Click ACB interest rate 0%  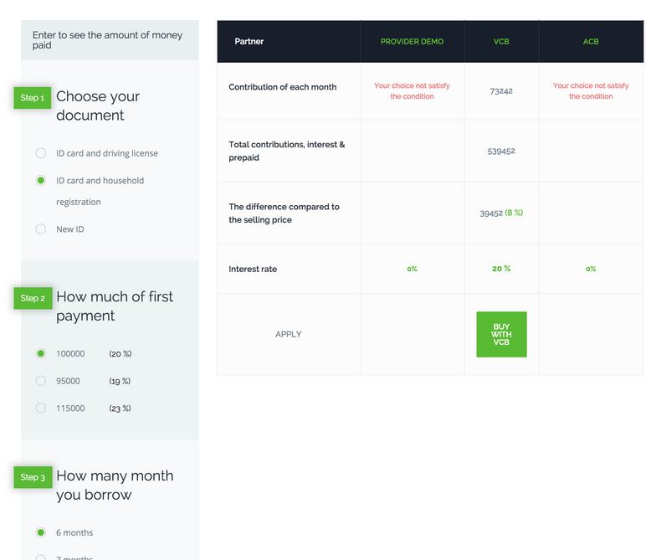tap(591, 269)
